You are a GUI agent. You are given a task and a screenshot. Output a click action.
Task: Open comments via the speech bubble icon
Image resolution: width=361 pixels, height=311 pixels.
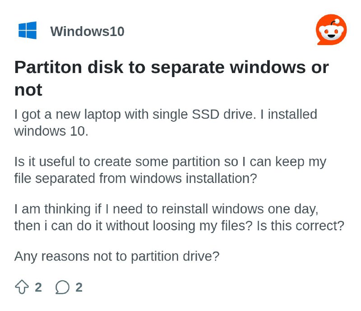point(62,287)
